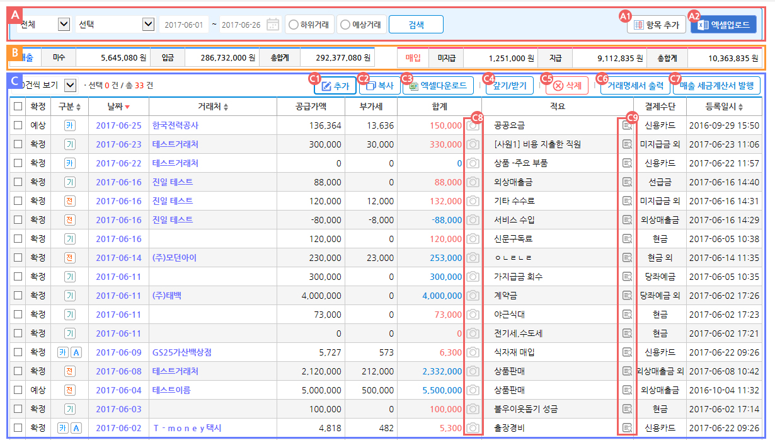775x440 pixels.
Task: Click the start date field 2017-06-01
Action: click(x=183, y=25)
